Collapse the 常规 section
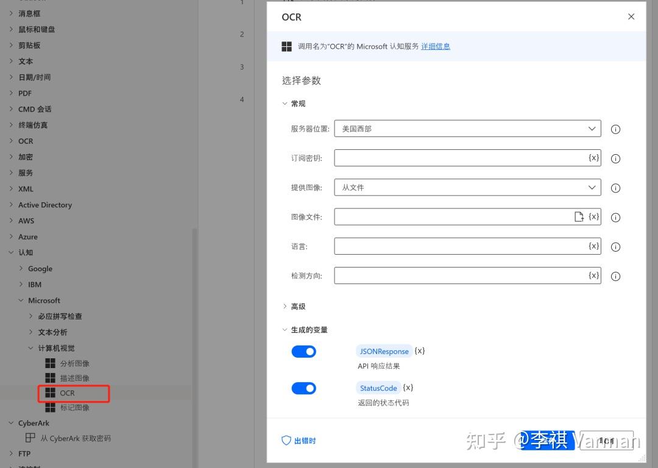658x468 pixels. pos(294,103)
